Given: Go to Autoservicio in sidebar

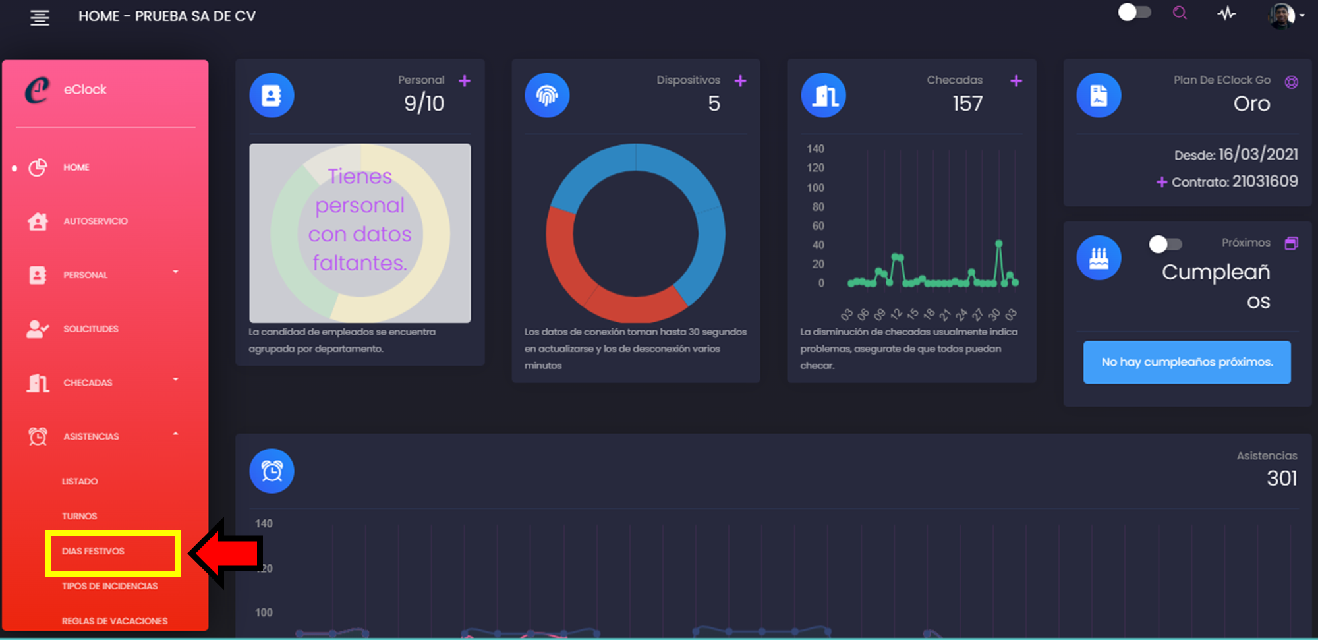Looking at the screenshot, I should [95, 221].
